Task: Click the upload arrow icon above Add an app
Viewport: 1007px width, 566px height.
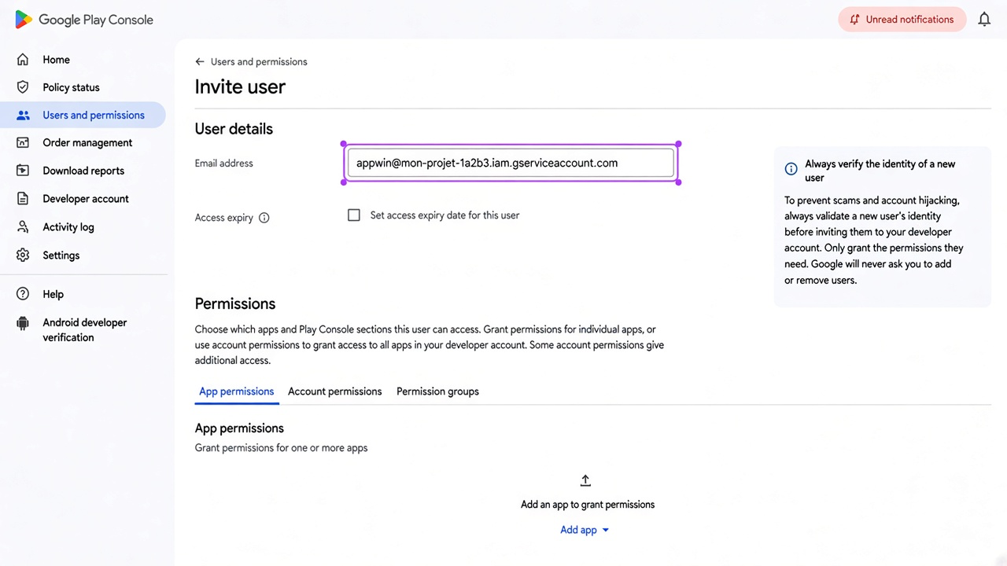Action: coord(585,480)
